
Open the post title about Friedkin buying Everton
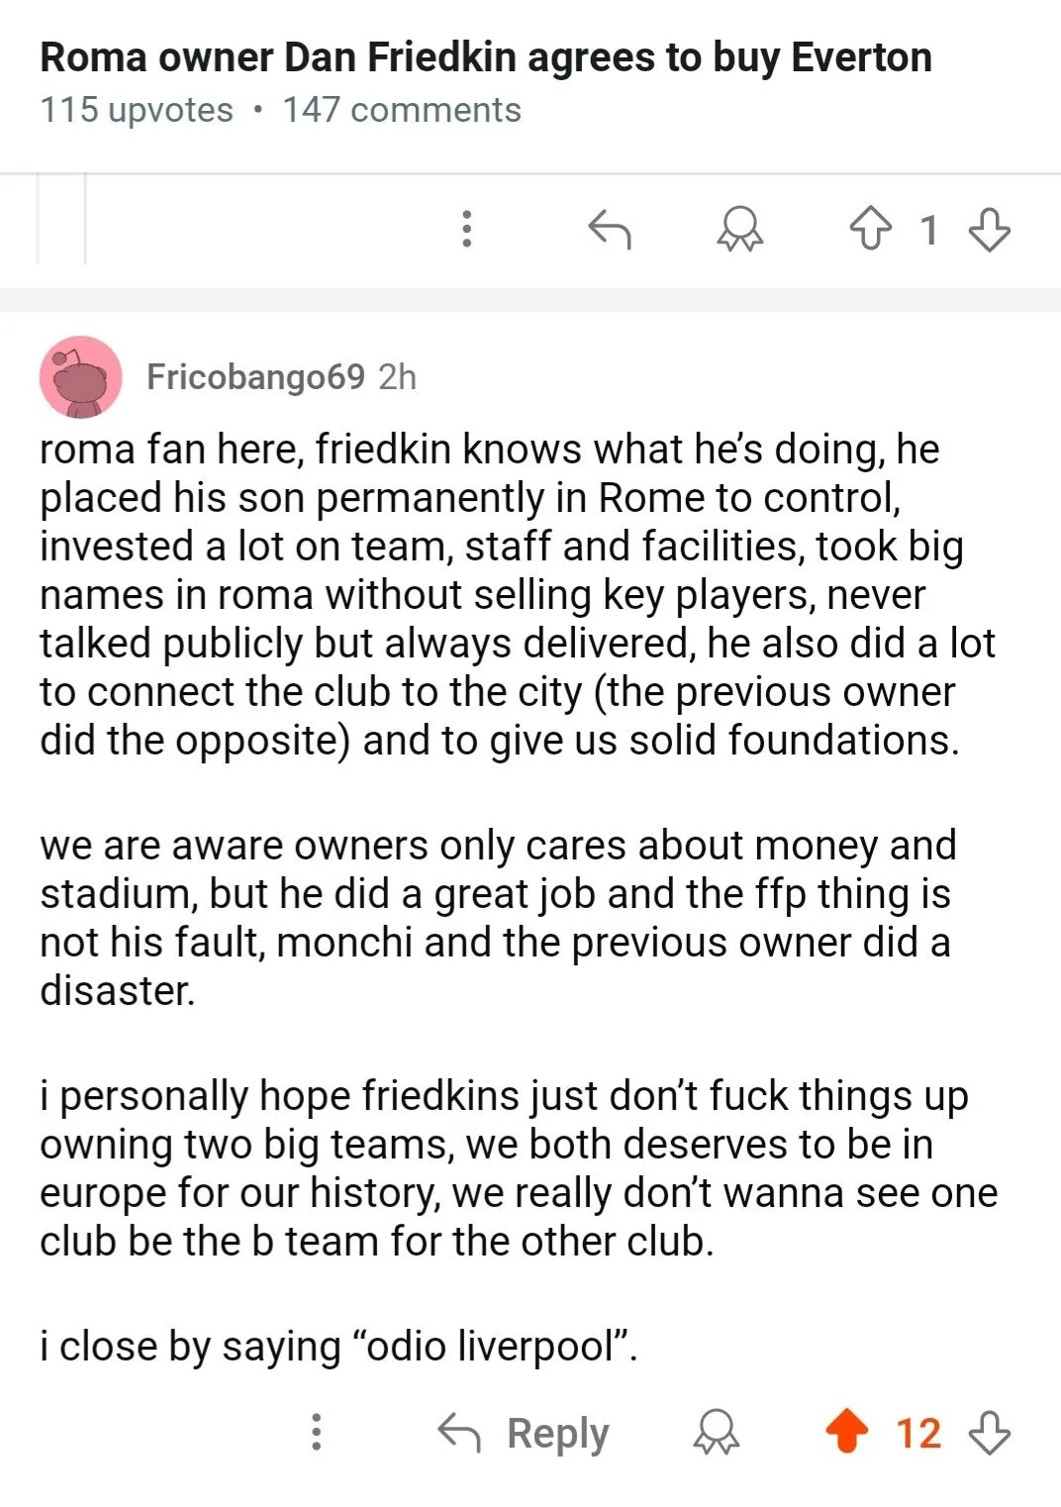(486, 57)
